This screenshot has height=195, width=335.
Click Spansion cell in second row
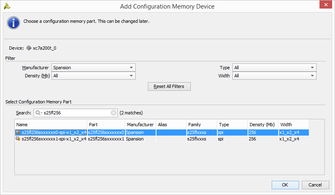pos(141,139)
